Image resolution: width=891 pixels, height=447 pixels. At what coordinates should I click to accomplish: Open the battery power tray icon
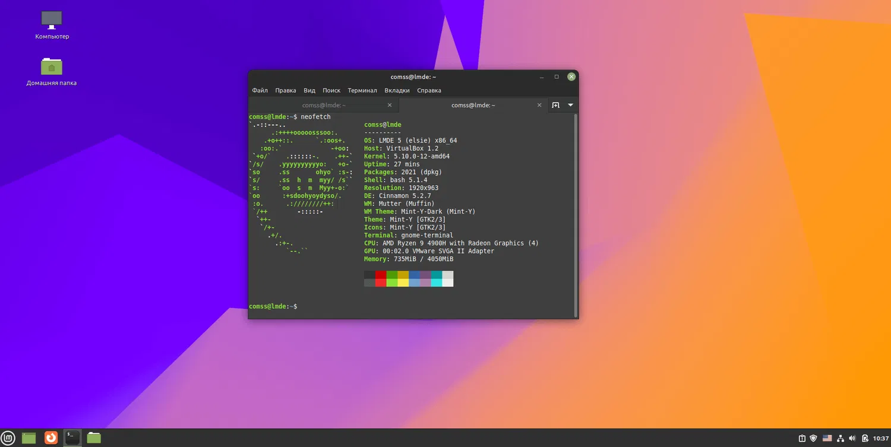click(x=865, y=439)
